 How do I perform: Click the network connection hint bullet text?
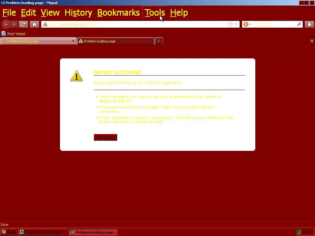(x=157, y=109)
